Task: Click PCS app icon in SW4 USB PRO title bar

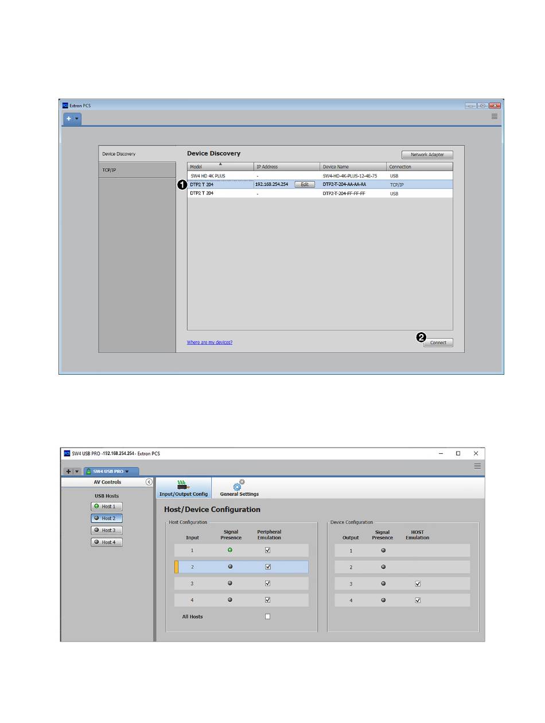Action: click(x=67, y=453)
